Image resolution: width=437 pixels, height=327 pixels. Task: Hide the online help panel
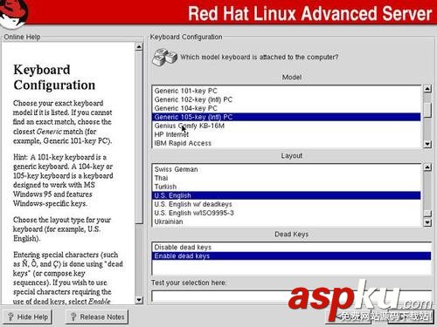point(27,317)
